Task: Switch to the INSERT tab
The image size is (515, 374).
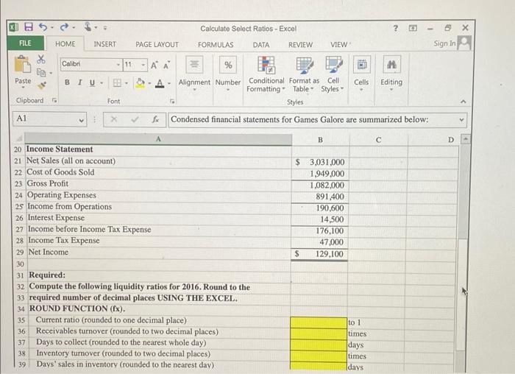Action: click(104, 44)
